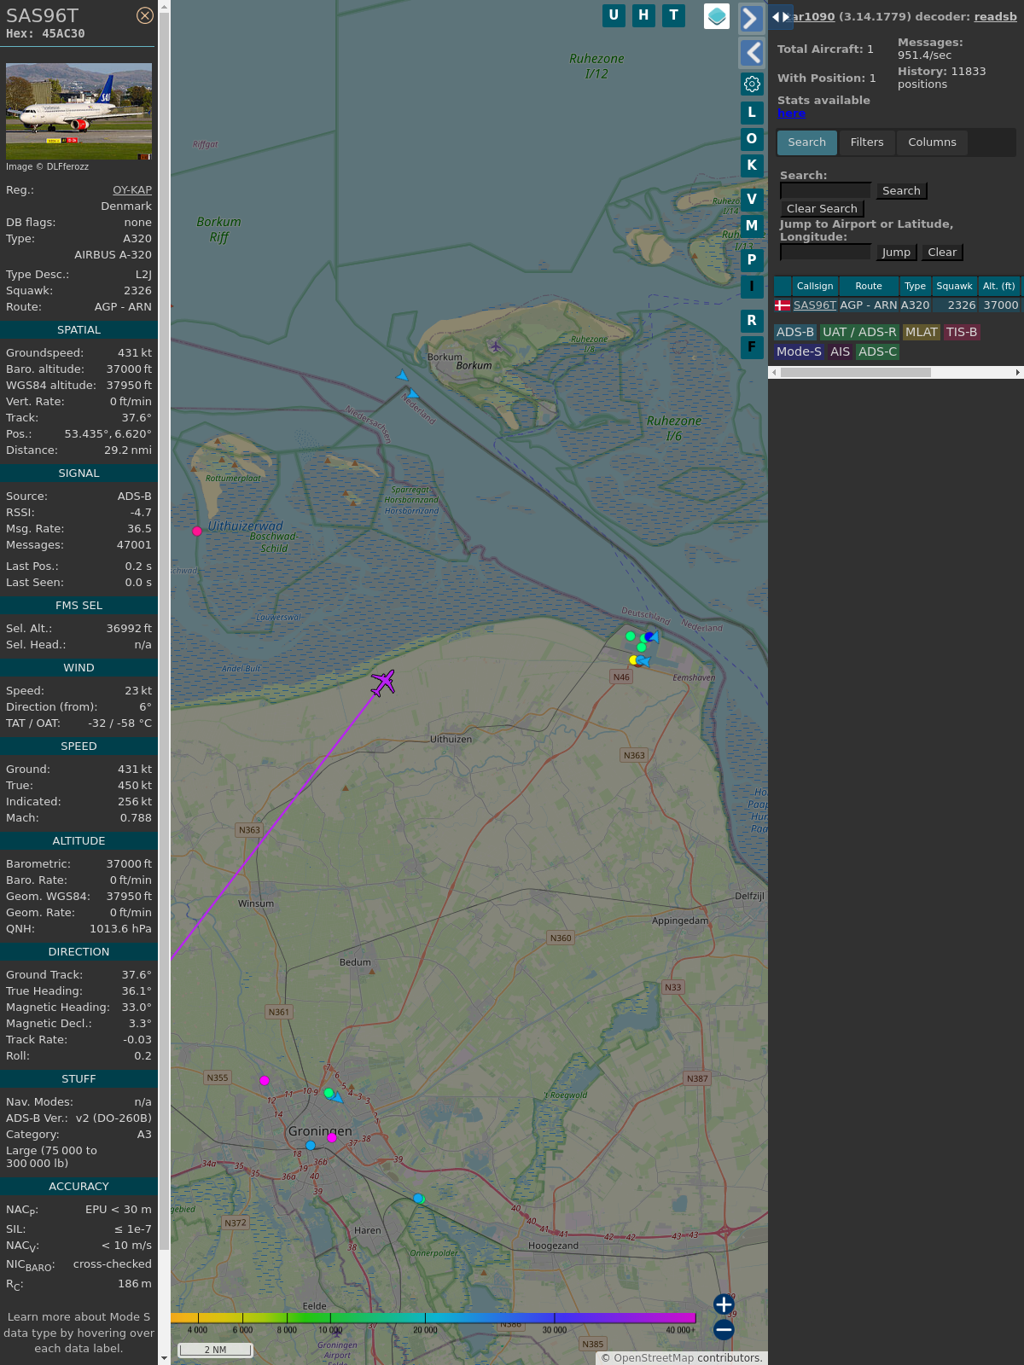Zoom in with the plus button
The image size is (1024, 1365).
point(724,1304)
